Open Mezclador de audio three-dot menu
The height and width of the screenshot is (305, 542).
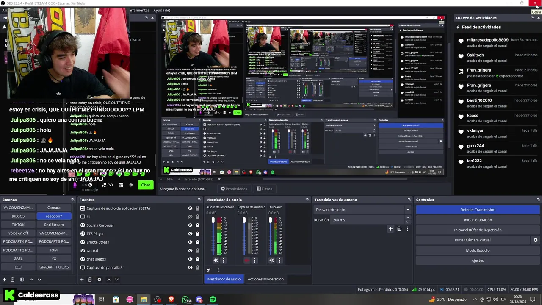pyautogui.click(x=218, y=270)
